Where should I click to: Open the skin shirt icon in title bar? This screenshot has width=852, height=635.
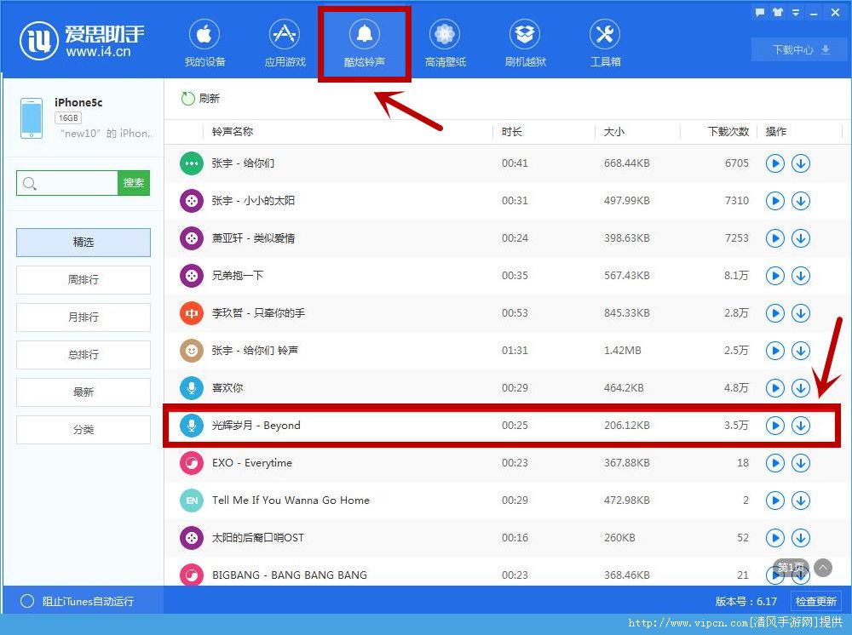778,13
